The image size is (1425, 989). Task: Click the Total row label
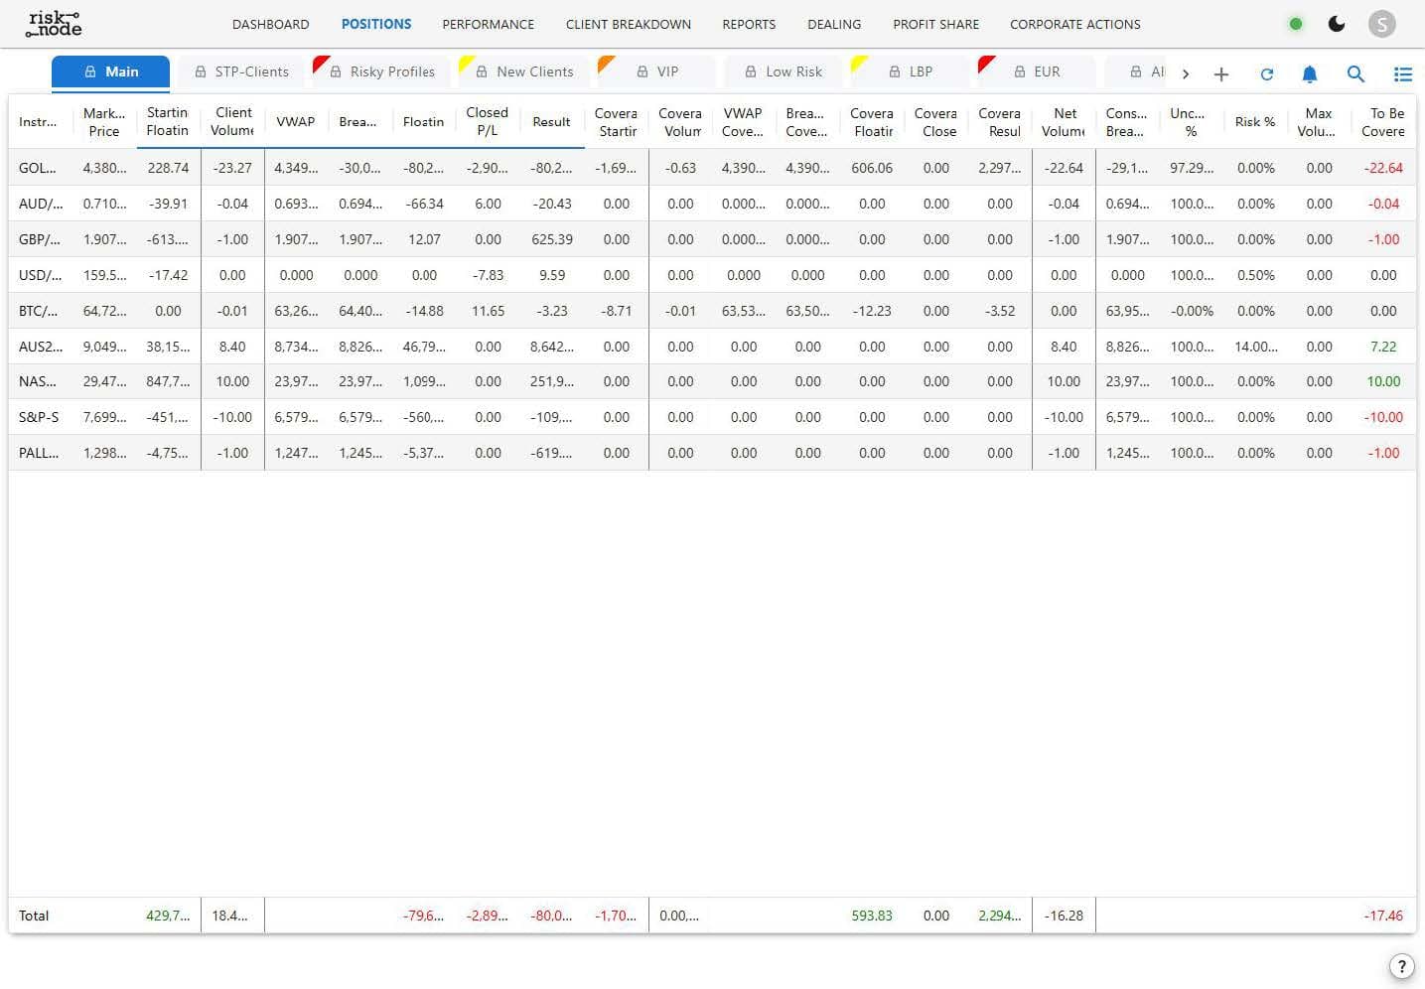(34, 916)
